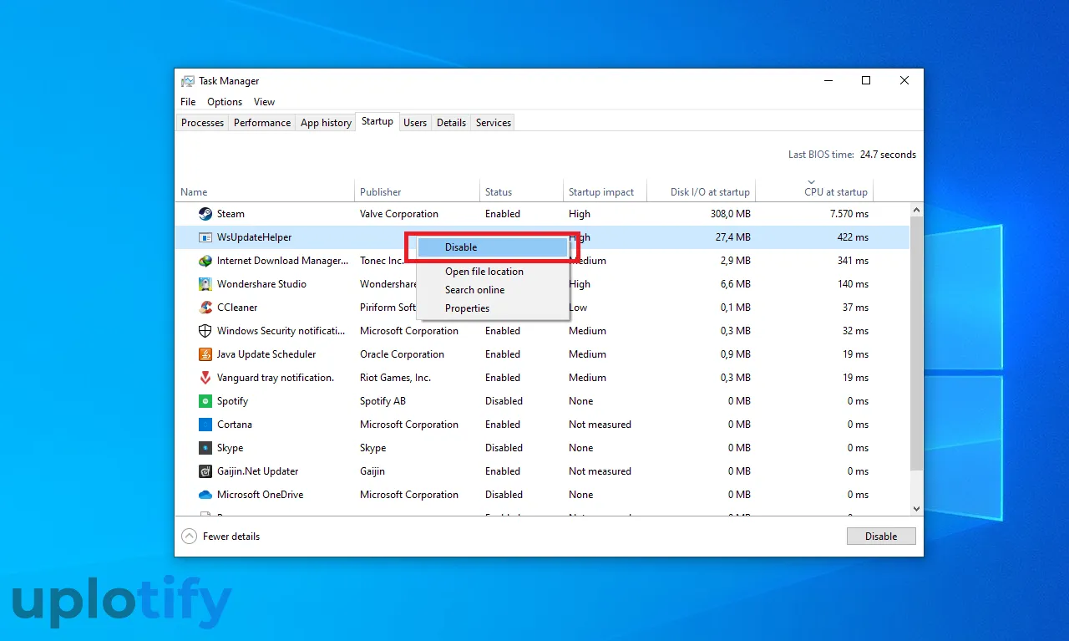The image size is (1069, 641).
Task: Click the Wondershare Studio icon
Action: pos(205,284)
